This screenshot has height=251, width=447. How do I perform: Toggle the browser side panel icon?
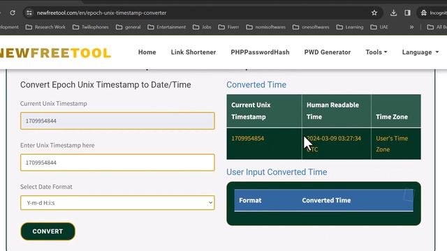(x=407, y=13)
